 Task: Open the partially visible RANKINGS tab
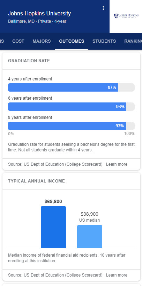[x=133, y=41]
